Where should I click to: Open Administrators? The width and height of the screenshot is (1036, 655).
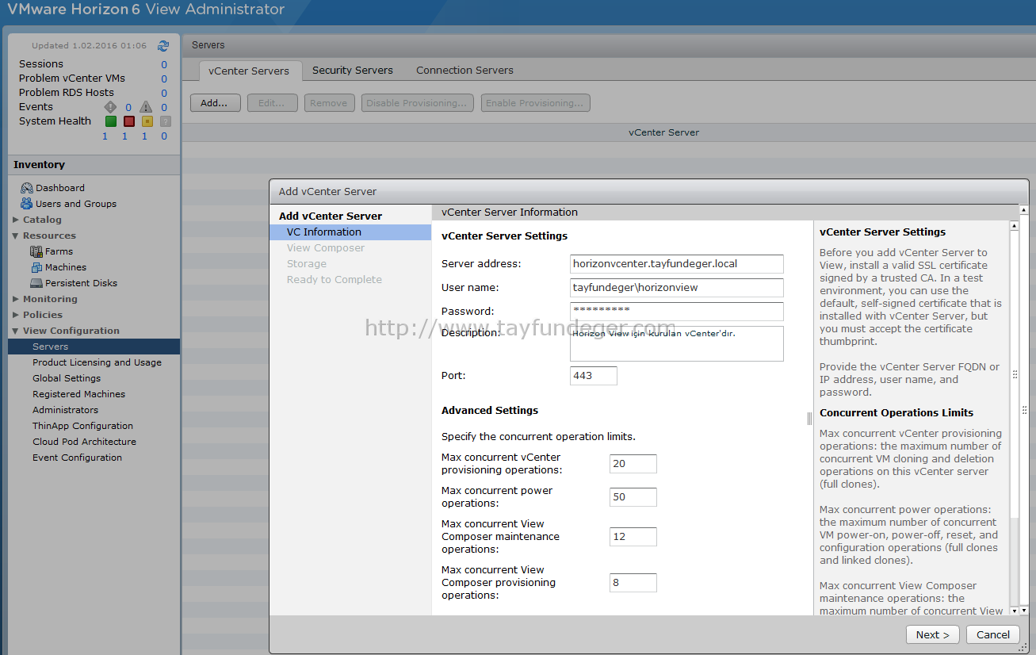[65, 410]
